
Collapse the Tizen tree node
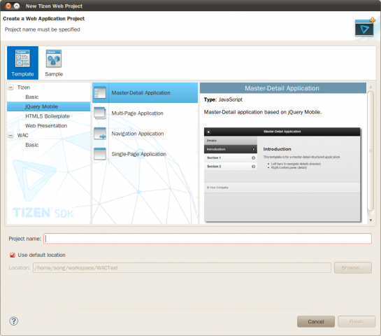[x=10, y=87]
